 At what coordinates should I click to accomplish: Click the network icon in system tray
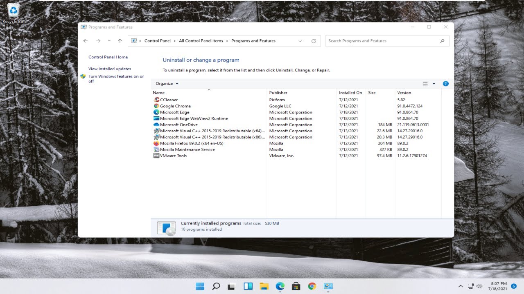471,286
